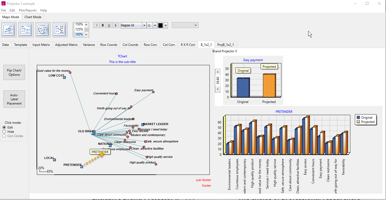Image resolution: width=386 pixels, height=200 pixels.
Task: Click the scatter point map icon
Action: (x=26, y=30)
